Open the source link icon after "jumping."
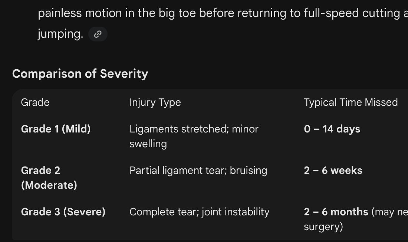Viewport: 408px width, 242px height. 98,34
